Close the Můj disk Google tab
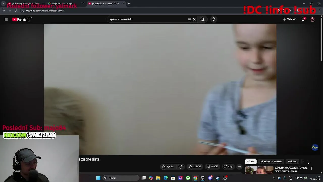The width and height of the screenshot is (323, 182). [x=83, y=4]
